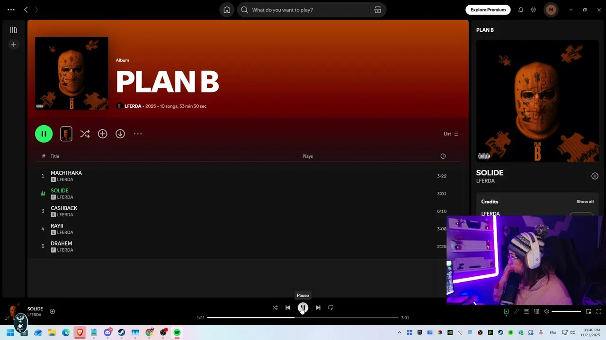
Task: Open Your Library sidebar icon
Action: click(13, 30)
